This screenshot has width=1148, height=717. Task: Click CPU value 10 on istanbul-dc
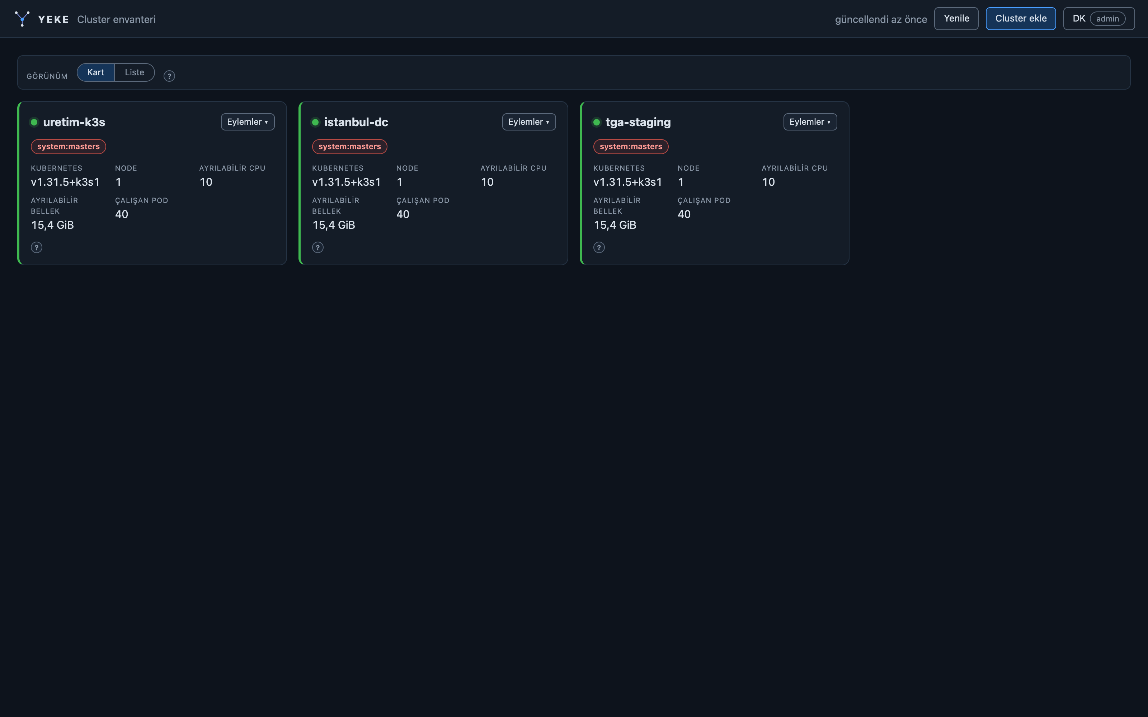[x=487, y=182]
